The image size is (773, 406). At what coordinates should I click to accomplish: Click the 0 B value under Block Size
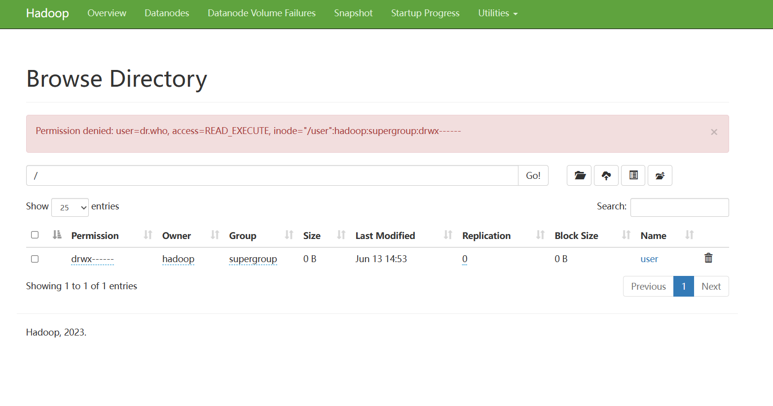[561, 259]
